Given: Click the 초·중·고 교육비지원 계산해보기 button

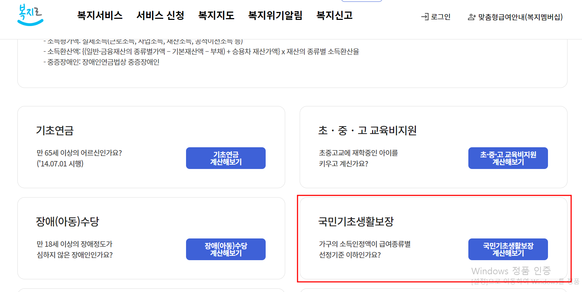Looking at the screenshot, I should click(x=508, y=158).
